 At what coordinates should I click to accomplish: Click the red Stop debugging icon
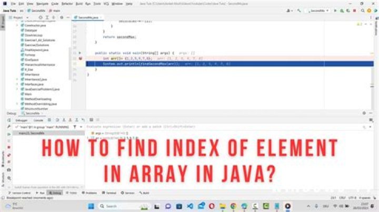tap(9, 147)
